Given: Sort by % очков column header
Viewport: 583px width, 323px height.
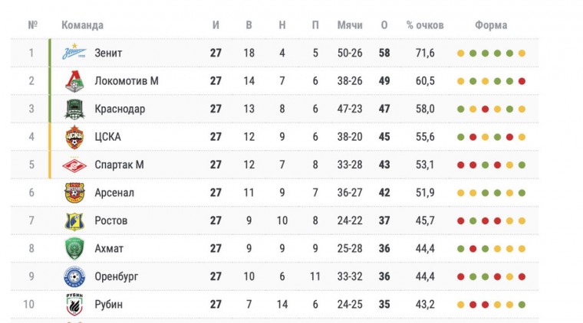Looking at the screenshot, I should coord(425,25).
